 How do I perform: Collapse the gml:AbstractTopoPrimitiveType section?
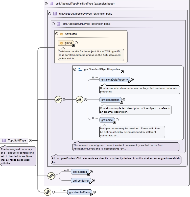tap(46, 4)
